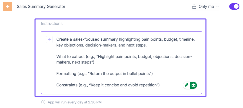Click the first line starting 'Create a sales-focused summary'
This screenshot has width=243, height=108.
point(125,39)
